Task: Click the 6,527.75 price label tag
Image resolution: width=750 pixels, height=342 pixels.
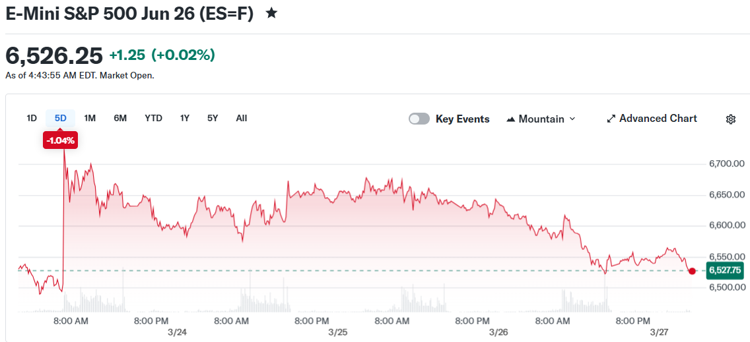Action: [724, 270]
